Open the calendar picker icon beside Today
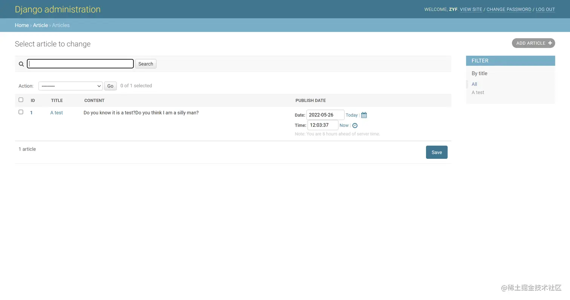 [364, 115]
